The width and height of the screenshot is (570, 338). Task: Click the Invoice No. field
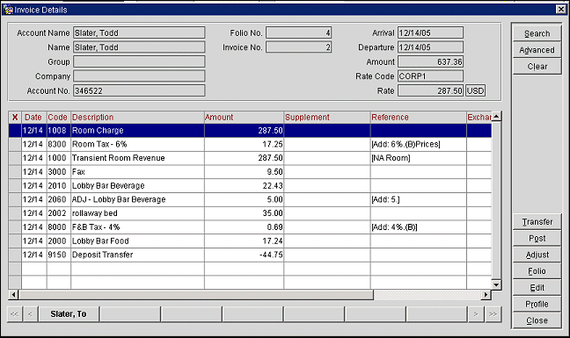point(298,47)
